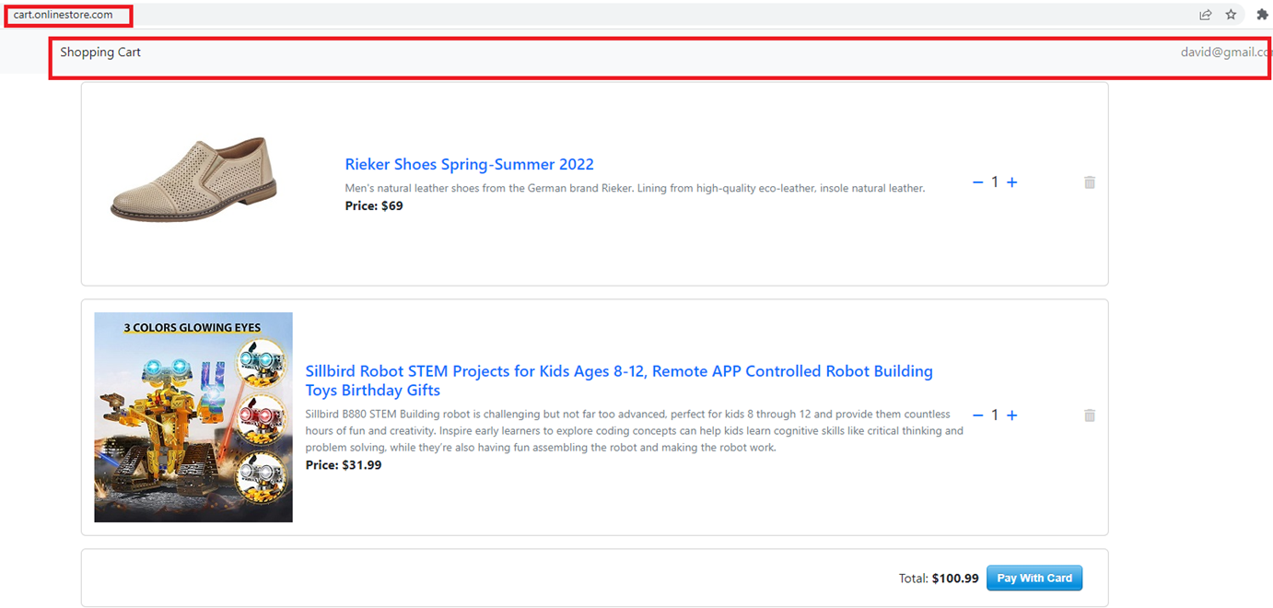
Task: Click the Rieker Shoes quantity number
Action: tap(995, 182)
